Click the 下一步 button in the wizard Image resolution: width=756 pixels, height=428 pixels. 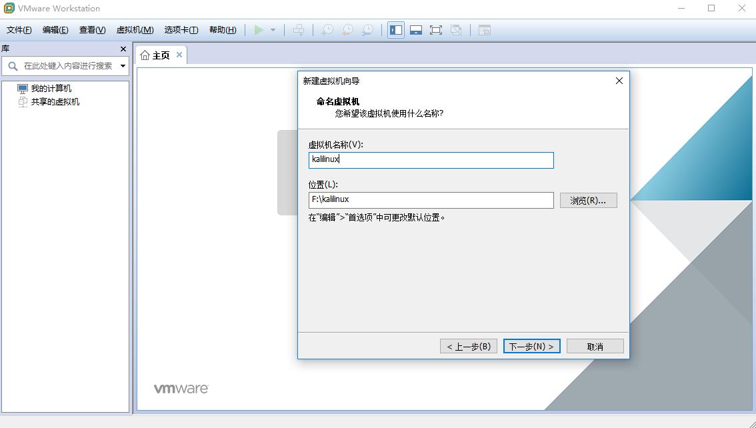(x=531, y=345)
